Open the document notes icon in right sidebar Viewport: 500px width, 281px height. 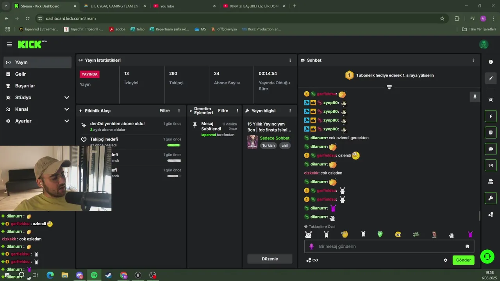(491, 133)
